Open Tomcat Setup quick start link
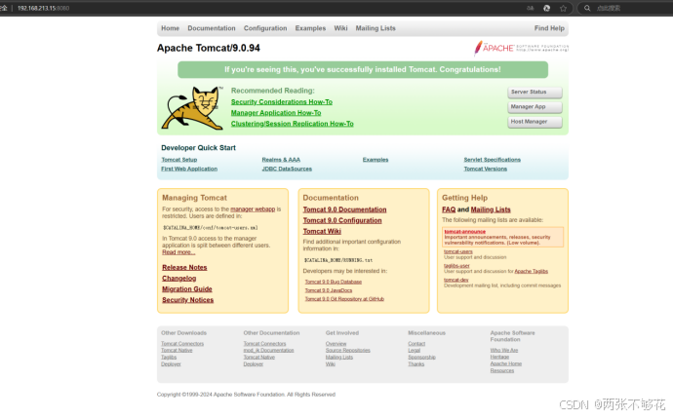673x418 pixels. pos(179,160)
